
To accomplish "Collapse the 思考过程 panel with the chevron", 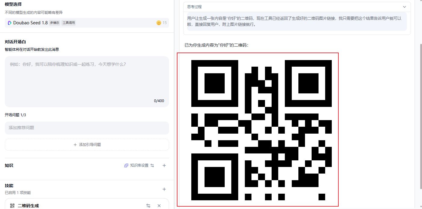I will click(x=405, y=7).
